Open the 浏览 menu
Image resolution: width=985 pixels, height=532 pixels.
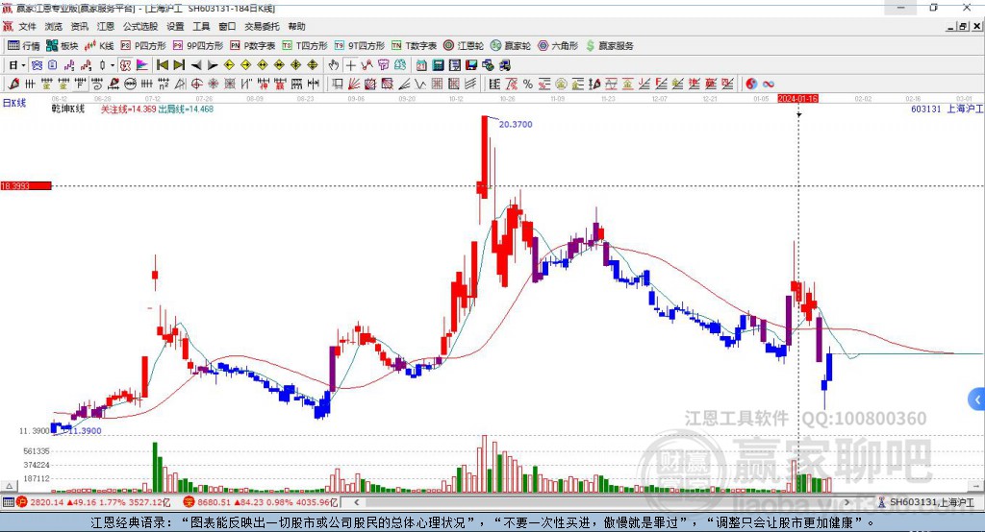[x=54, y=26]
